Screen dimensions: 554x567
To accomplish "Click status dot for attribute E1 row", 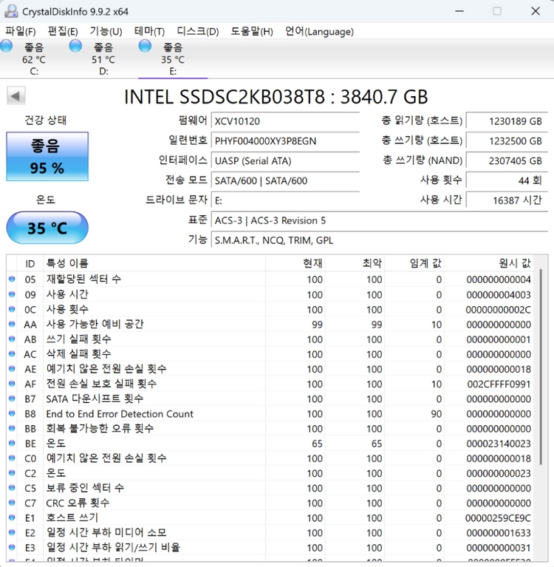I will pos(12,517).
